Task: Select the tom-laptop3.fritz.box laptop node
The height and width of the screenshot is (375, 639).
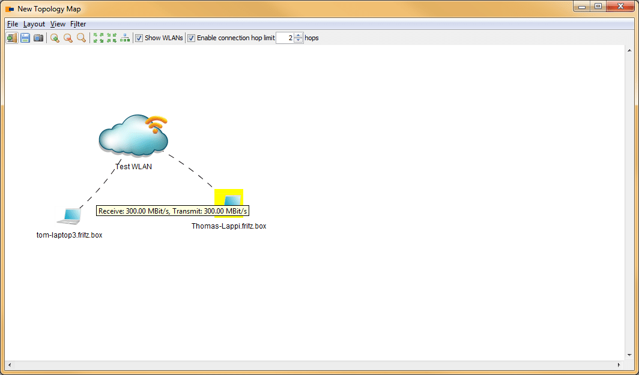Action: point(71,215)
